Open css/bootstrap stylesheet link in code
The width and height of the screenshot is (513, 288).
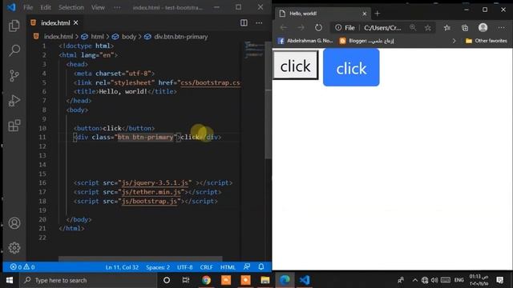point(210,82)
